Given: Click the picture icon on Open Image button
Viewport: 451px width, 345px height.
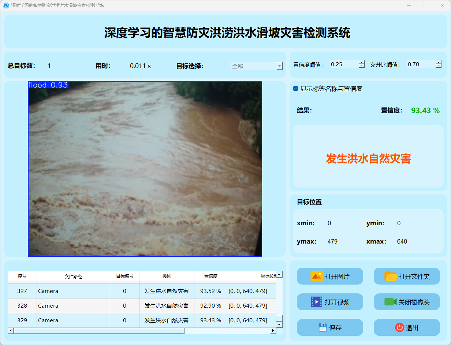Looking at the screenshot, I should [316, 276].
